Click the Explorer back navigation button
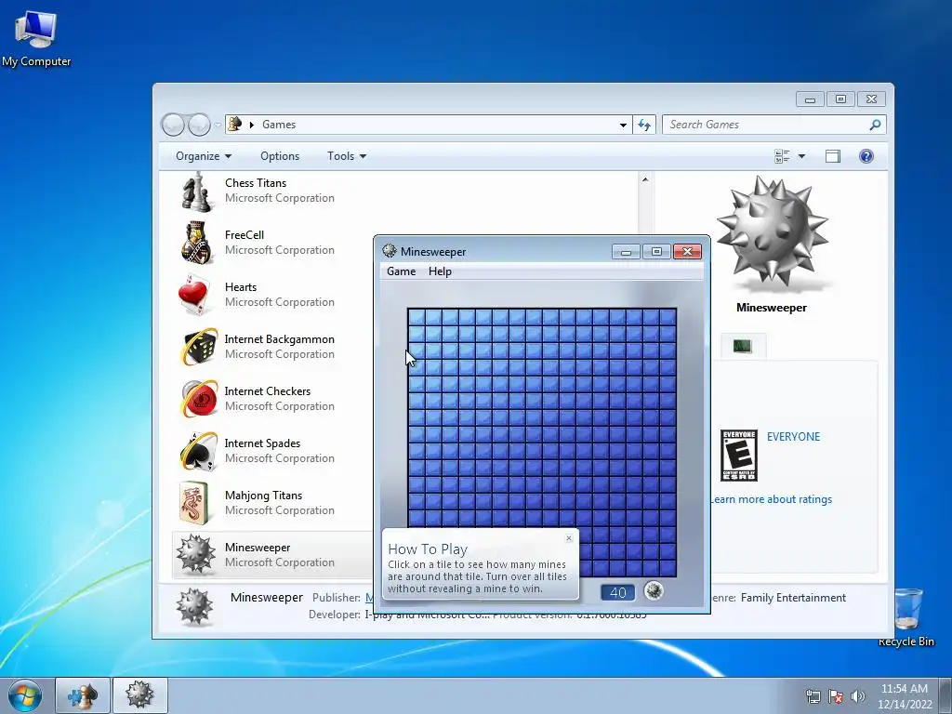952x714 pixels. tap(173, 125)
